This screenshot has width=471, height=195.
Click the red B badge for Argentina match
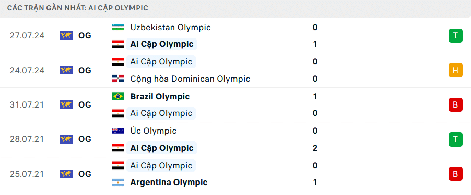[x=455, y=174]
